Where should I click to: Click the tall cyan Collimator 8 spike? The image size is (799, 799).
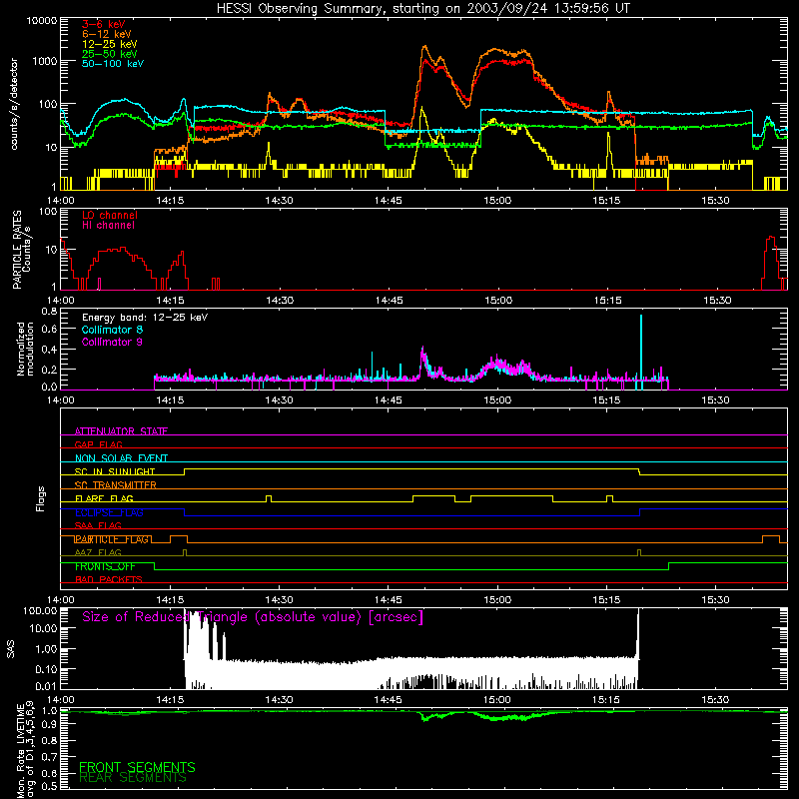(x=641, y=352)
